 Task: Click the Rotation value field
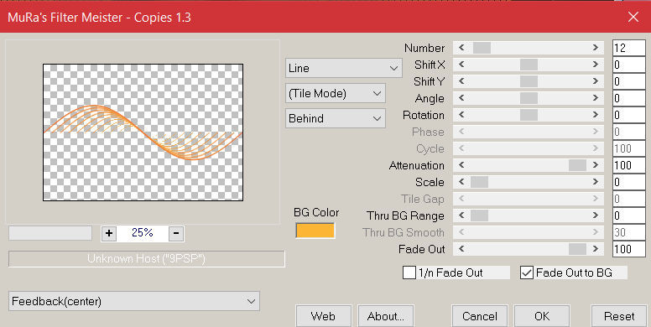629,115
